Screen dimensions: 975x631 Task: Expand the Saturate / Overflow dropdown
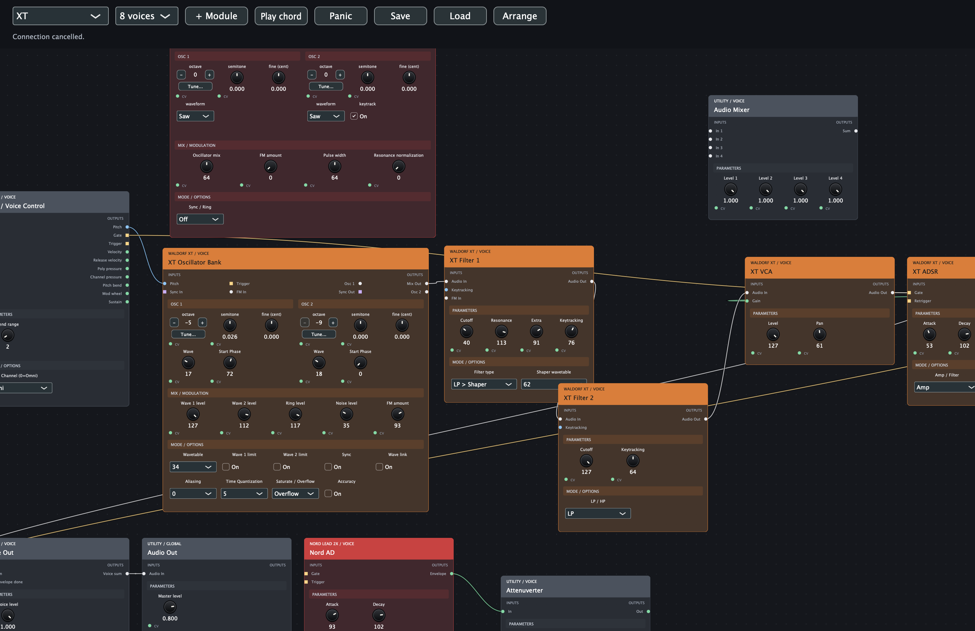(295, 493)
